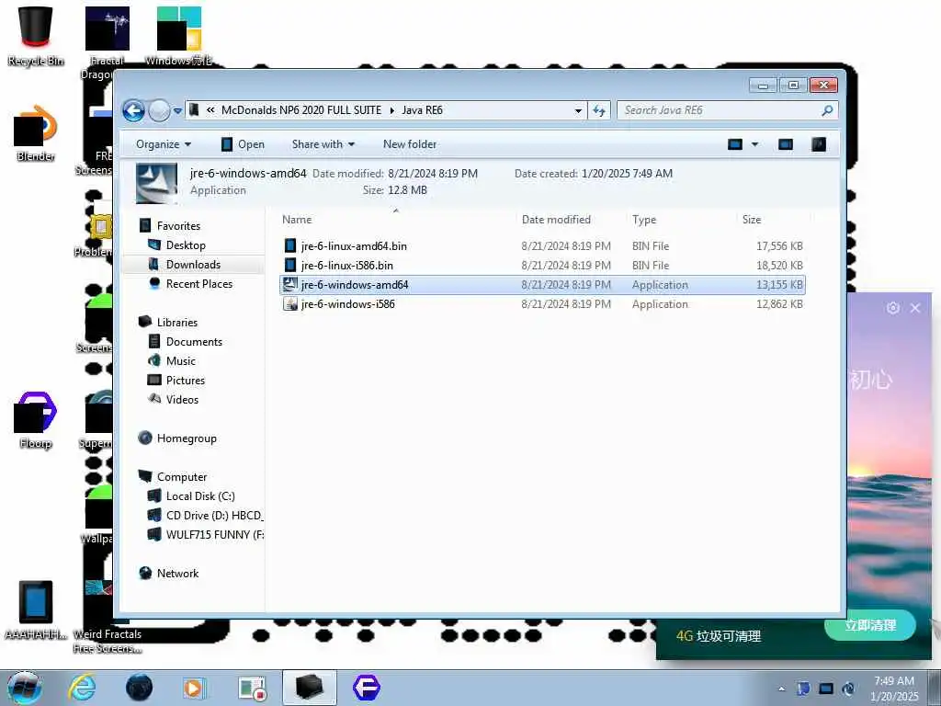Open the Videos library
The image size is (941, 706).
182,399
